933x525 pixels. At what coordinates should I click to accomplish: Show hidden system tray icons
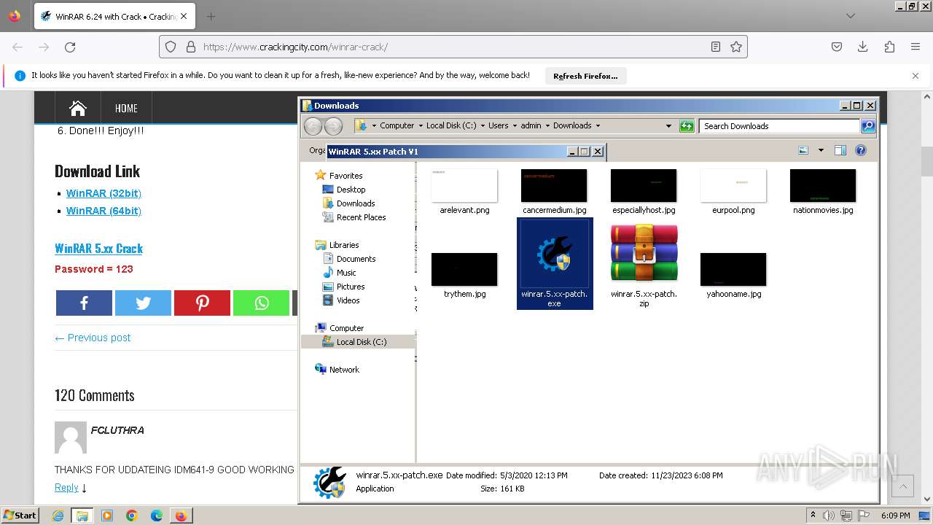(x=813, y=516)
